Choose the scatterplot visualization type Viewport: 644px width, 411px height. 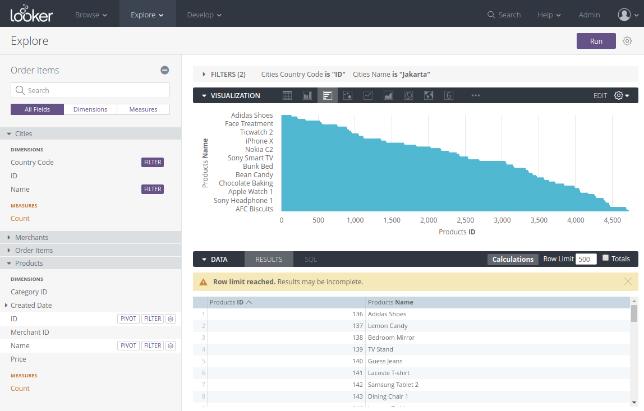pos(348,95)
